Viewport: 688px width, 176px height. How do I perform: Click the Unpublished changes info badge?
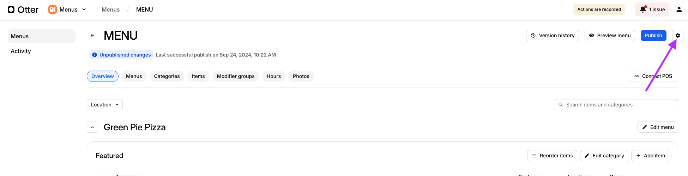[121, 55]
